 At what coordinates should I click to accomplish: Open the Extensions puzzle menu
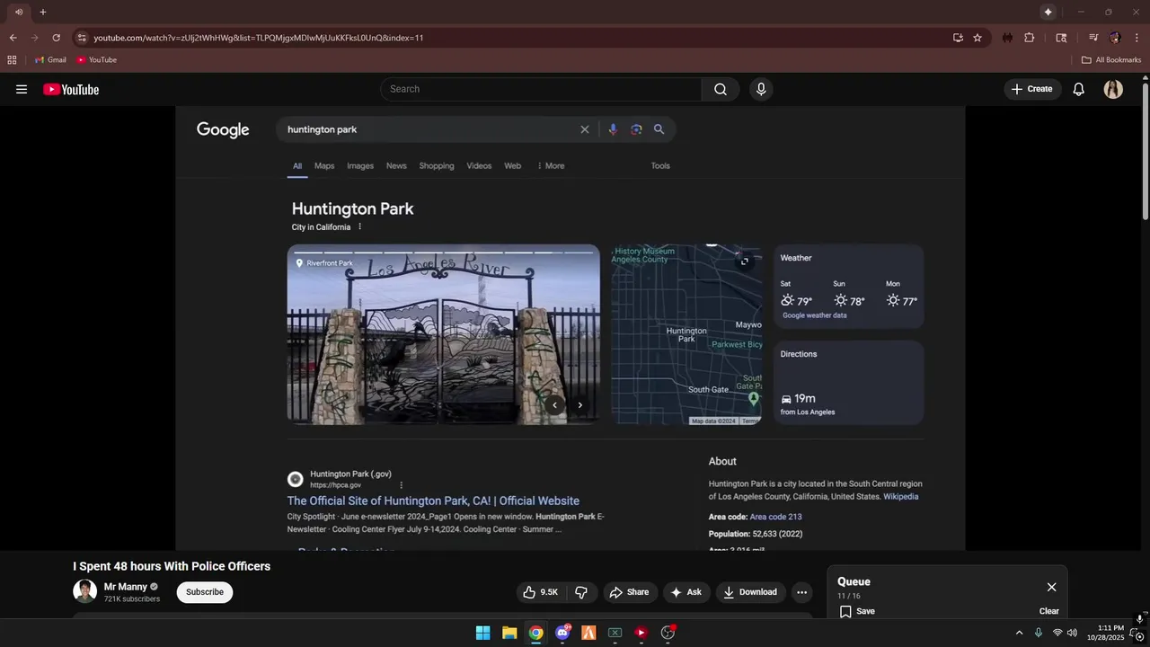(x=1030, y=38)
